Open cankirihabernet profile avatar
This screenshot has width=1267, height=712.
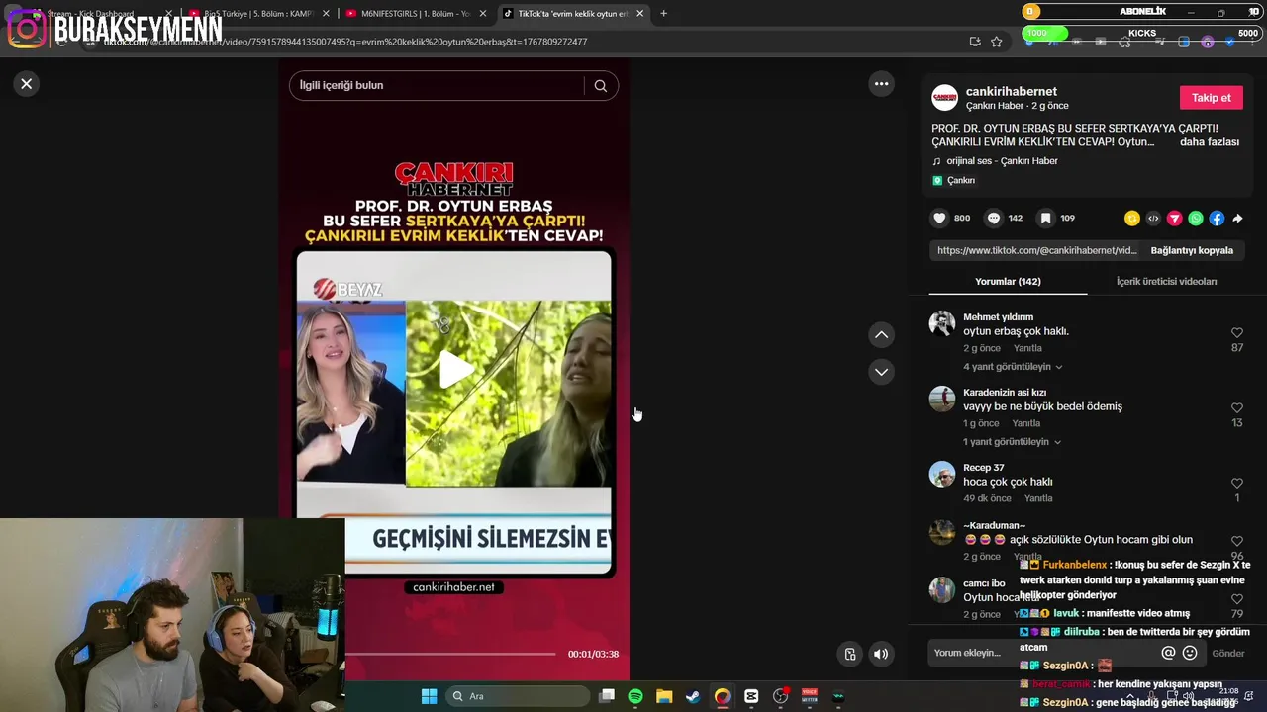point(945,97)
